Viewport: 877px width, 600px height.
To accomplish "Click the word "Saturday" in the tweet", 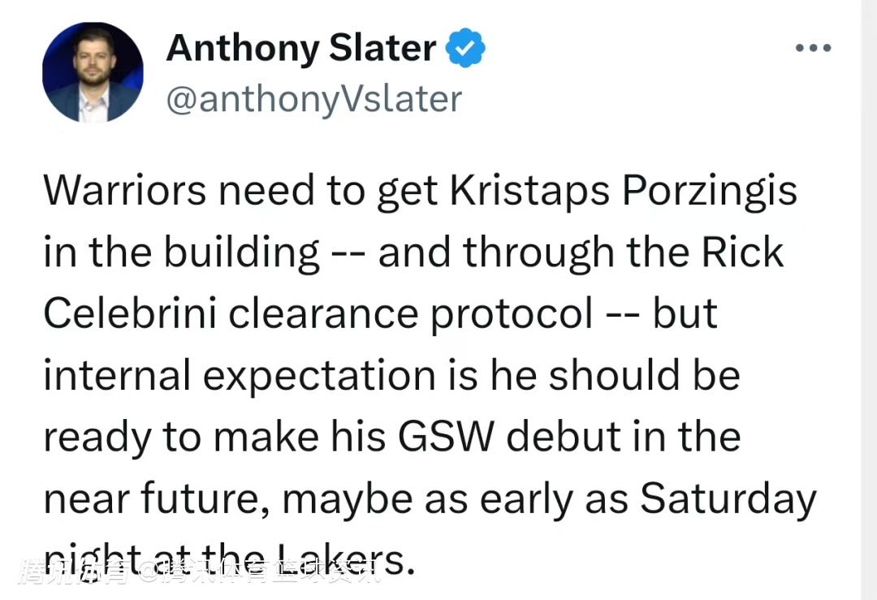I will [x=728, y=499].
